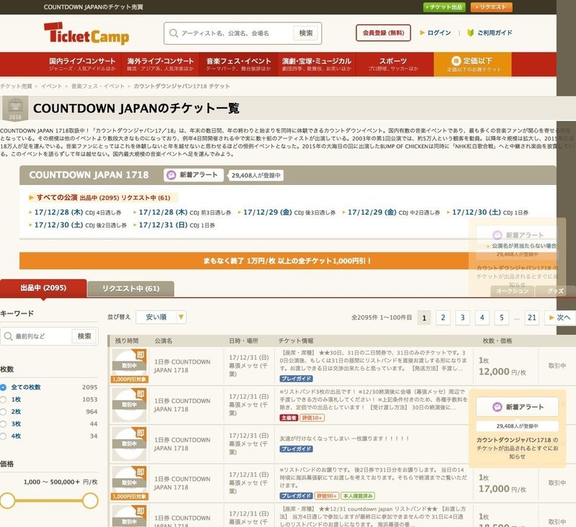The width and height of the screenshot is (576, 527).
Task: Switch to the リクエスト中 (61) tab
Action: [x=131, y=289]
